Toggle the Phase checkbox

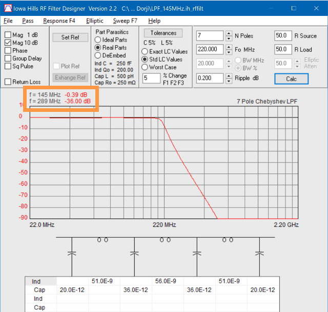[8, 51]
